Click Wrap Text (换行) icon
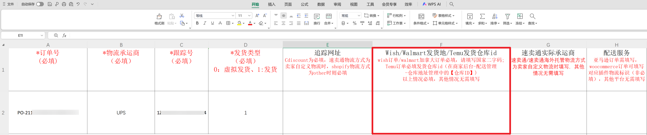This screenshot has height=135, width=647. (317, 19)
